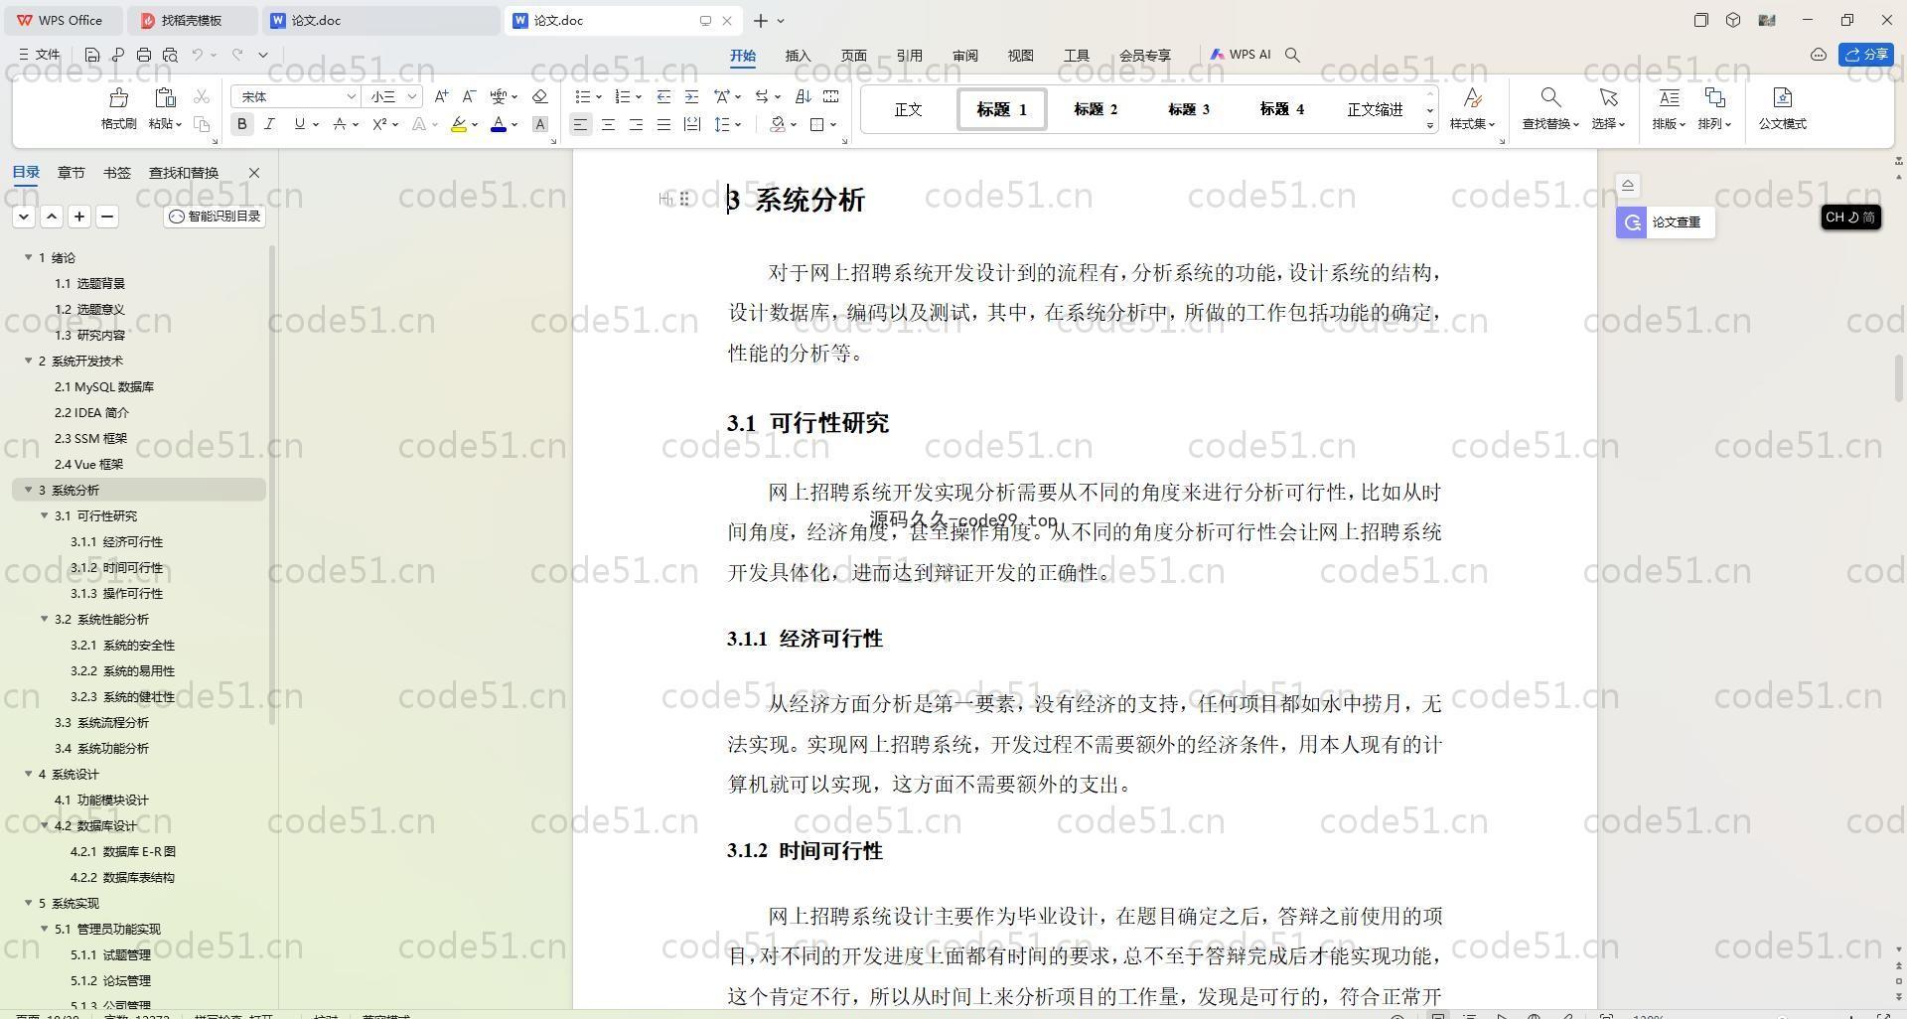Click the WPS AI button
Image resolution: width=1907 pixels, height=1019 pixels.
tap(1241, 55)
